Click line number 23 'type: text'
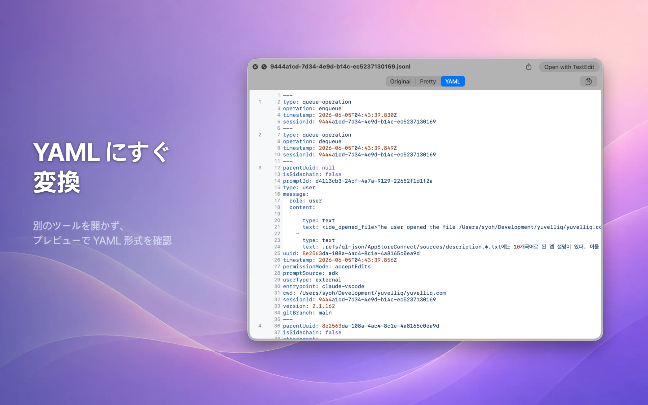Viewport: 648px width, 405px height. pyautogui.click(x=319, y=240)
